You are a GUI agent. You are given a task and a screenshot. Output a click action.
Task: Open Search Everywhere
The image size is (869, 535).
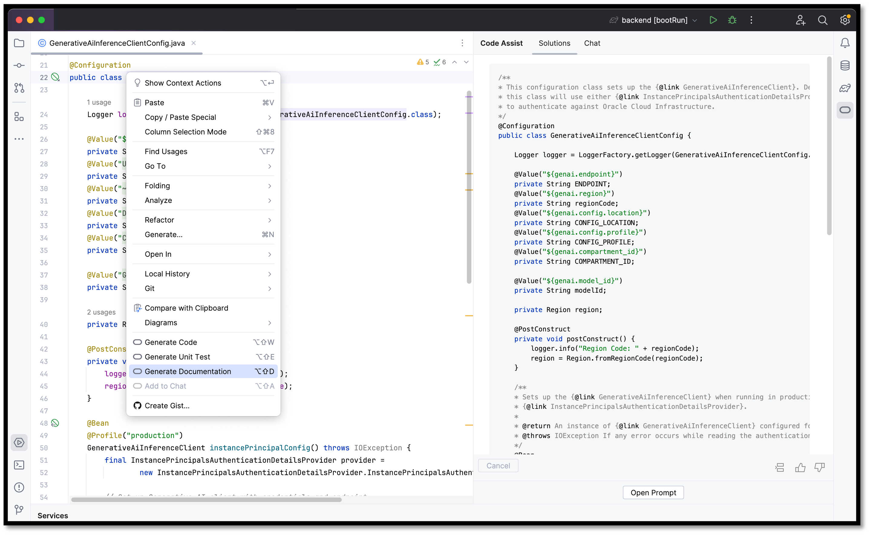pos(823,20)
